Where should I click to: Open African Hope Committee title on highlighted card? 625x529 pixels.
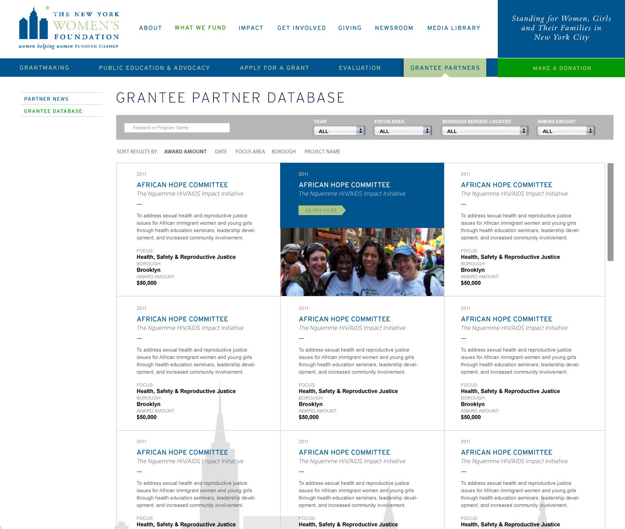coord(344,185)
